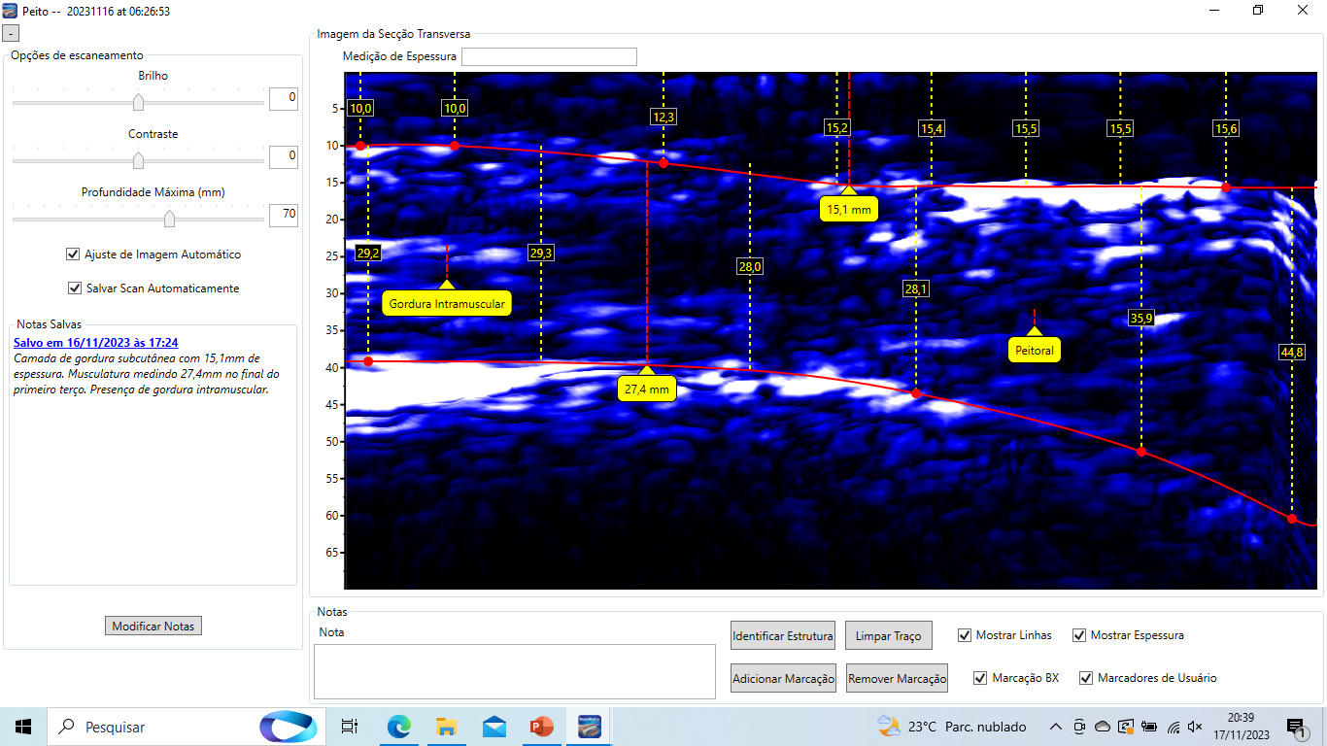This screenshot has height=746, width=1327.
Task: Select the Gordura Intramuscular marker label
Action: pos(447,304)
